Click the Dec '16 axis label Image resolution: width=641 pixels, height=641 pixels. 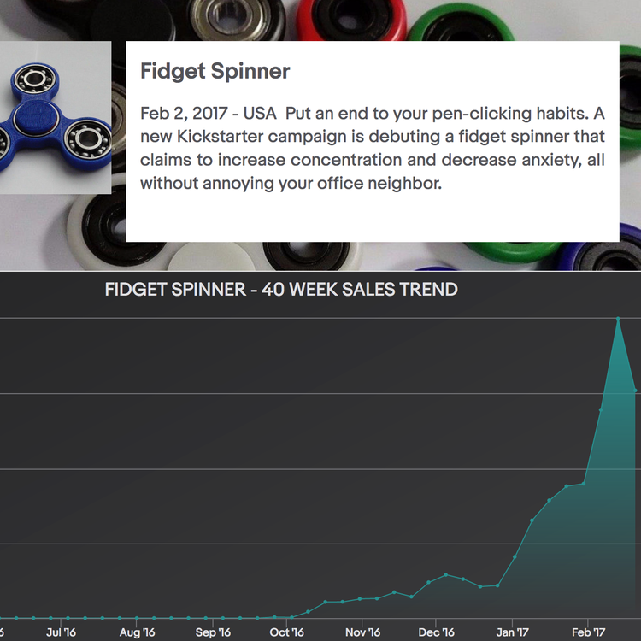(436, 632)
